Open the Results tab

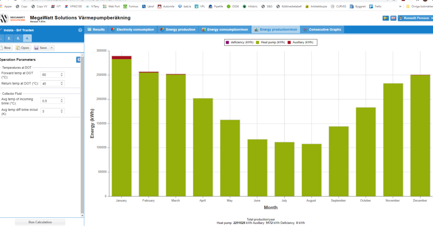pyautogui.click(x=96, y=30)
